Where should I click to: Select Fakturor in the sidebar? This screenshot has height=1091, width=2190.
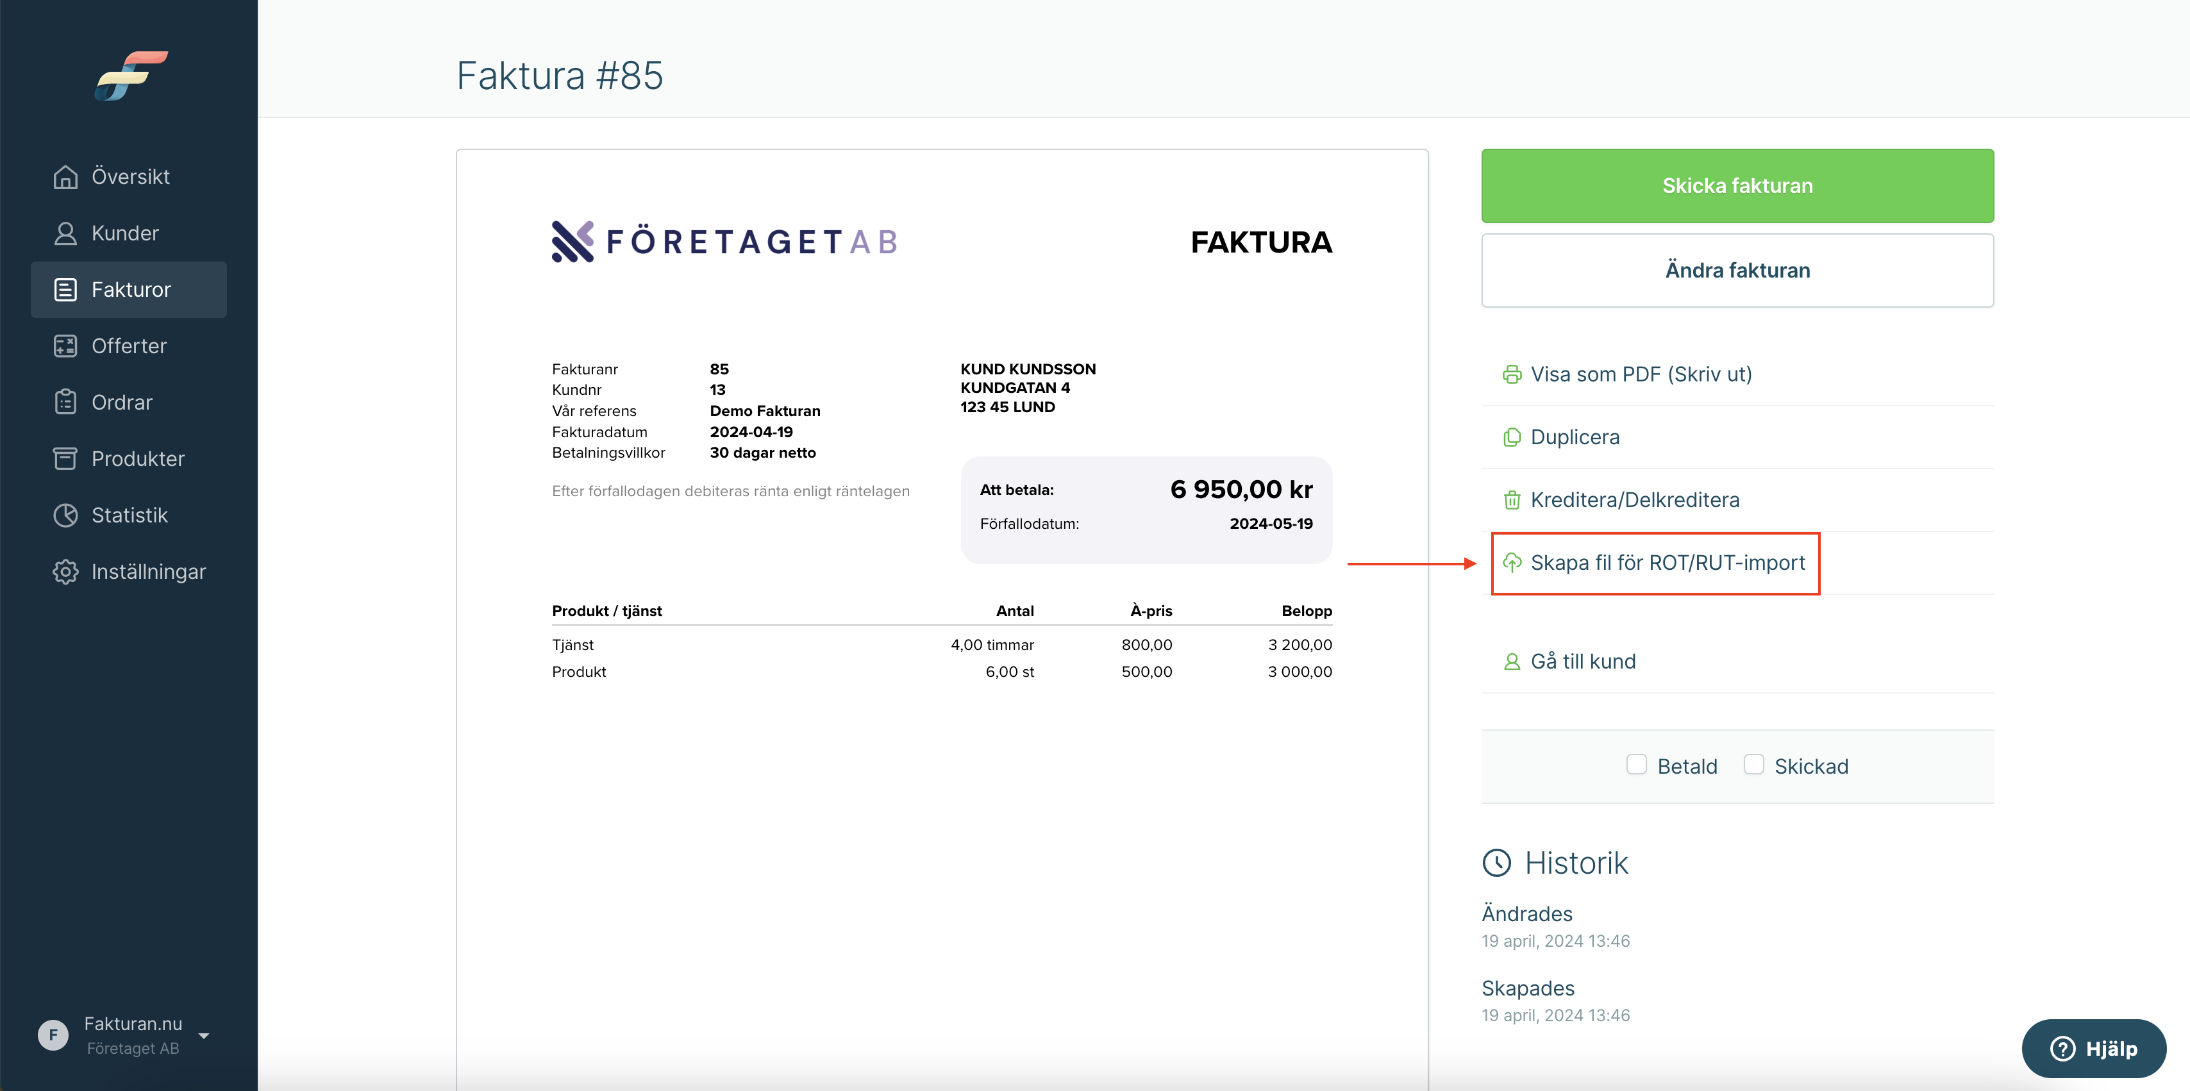(128, 290)
